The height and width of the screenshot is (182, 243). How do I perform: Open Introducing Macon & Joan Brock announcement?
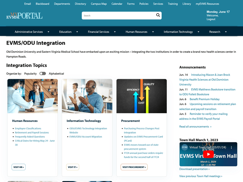coord(205,80)
